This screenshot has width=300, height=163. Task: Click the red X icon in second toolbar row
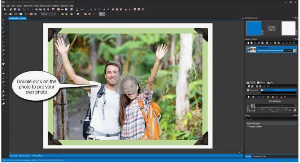pyautogui.click(x=94, y=14)
